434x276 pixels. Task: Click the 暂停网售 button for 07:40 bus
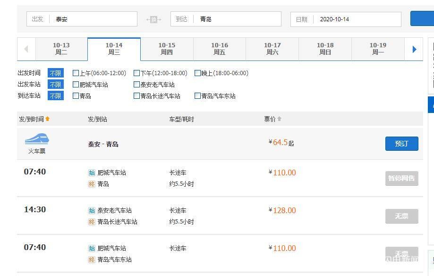[x=401, y=178]
